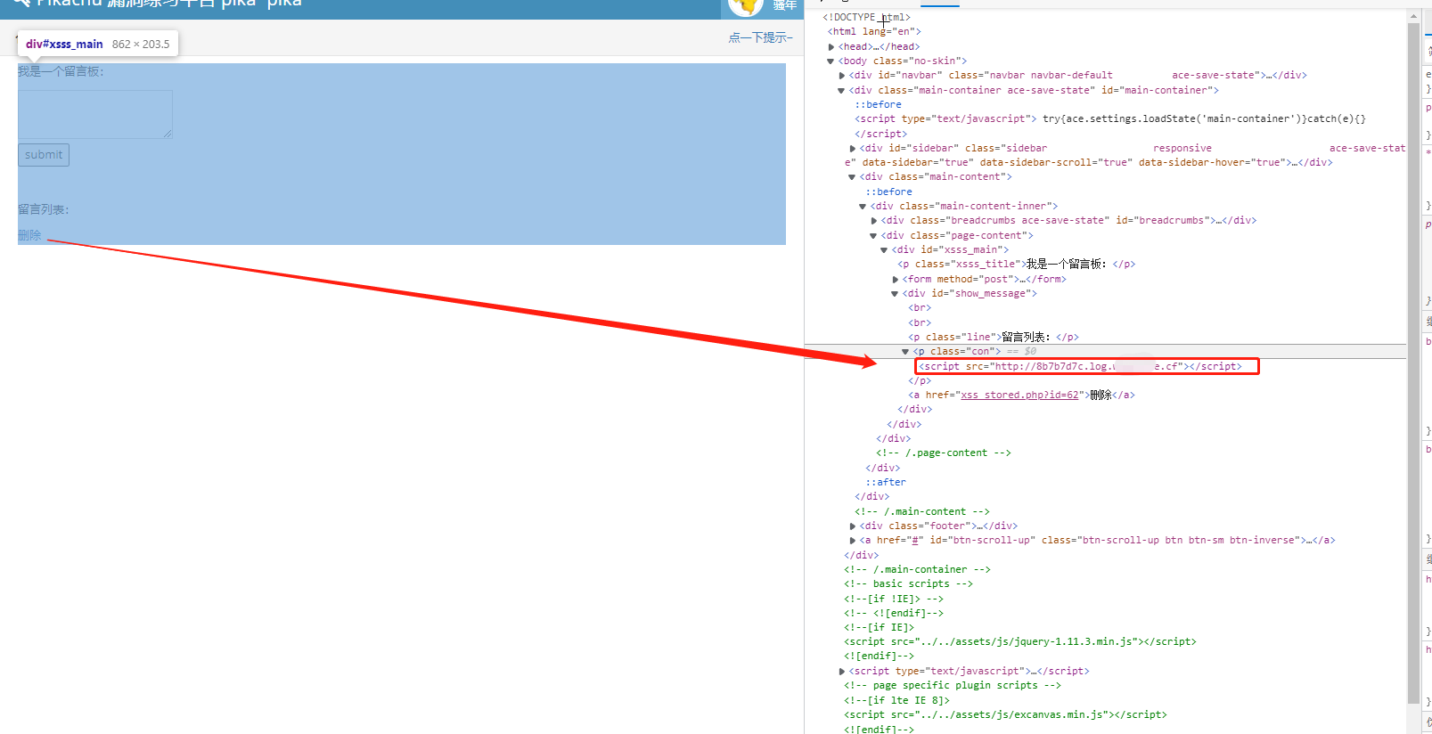1432x734 pixels.
Task: Click the 留言列表 label on page
Action: (x=44, y=209)
